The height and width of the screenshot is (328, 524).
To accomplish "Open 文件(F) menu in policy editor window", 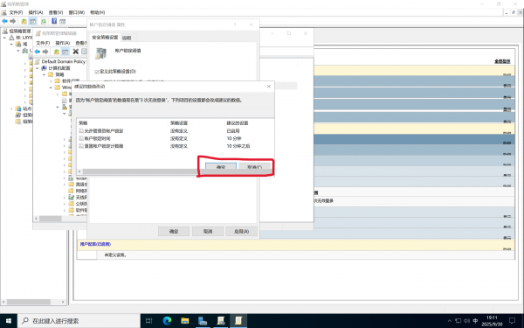I will [43, 43].
